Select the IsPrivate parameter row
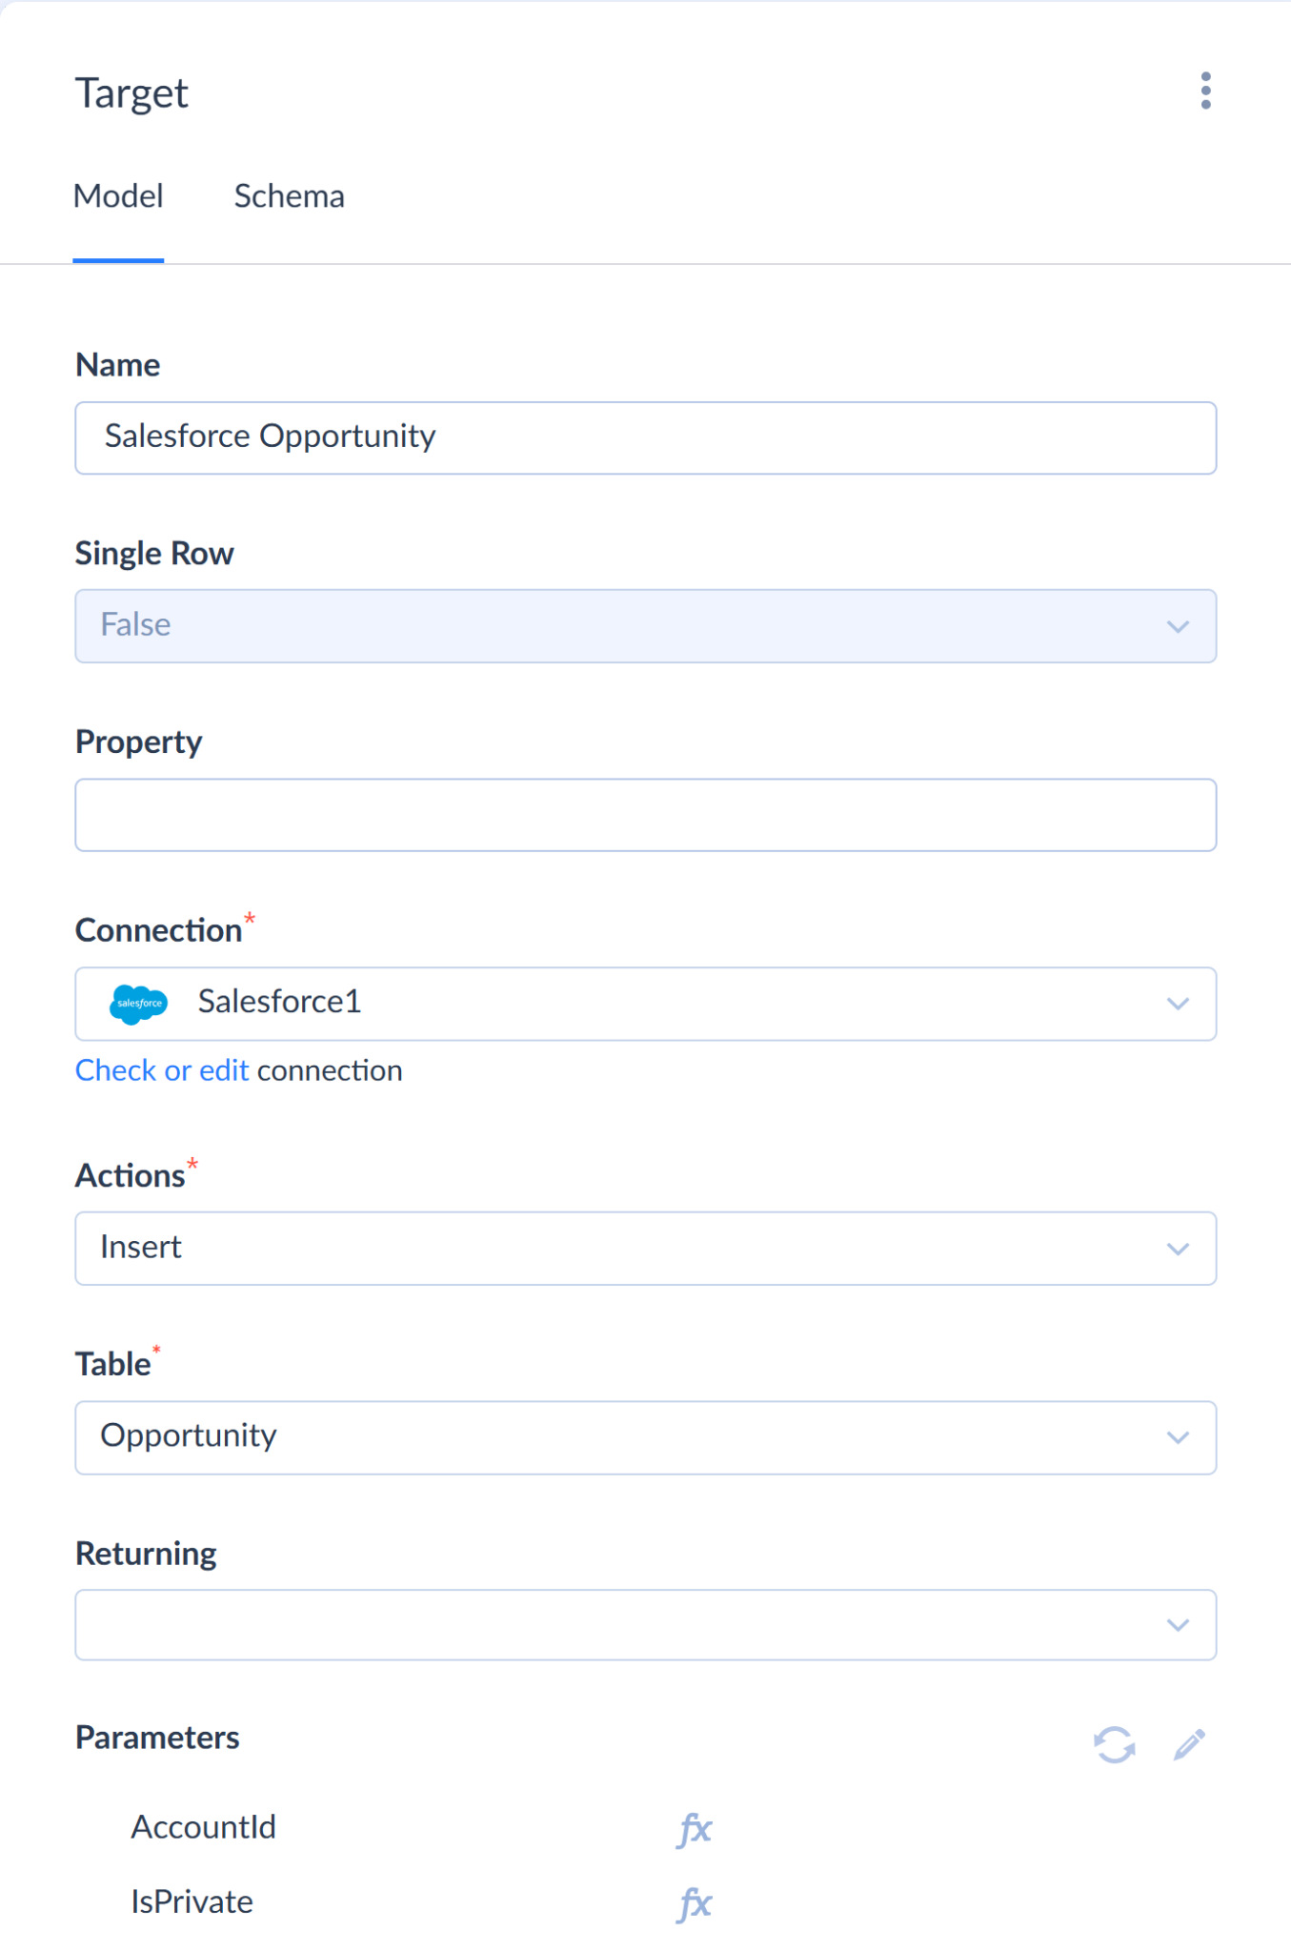 click(192, 1902)
